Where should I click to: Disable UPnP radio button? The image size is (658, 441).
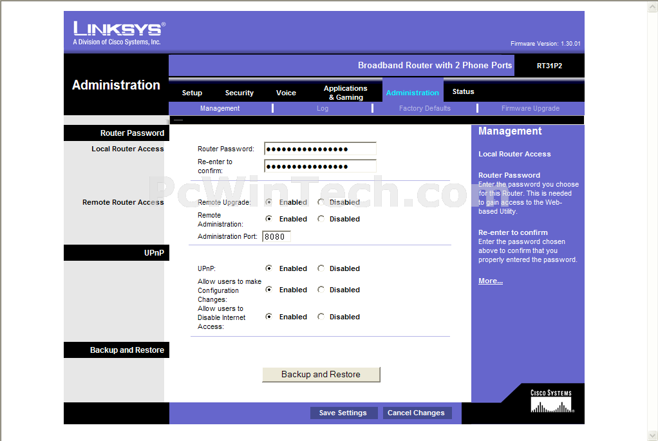(x=321, y=268)
